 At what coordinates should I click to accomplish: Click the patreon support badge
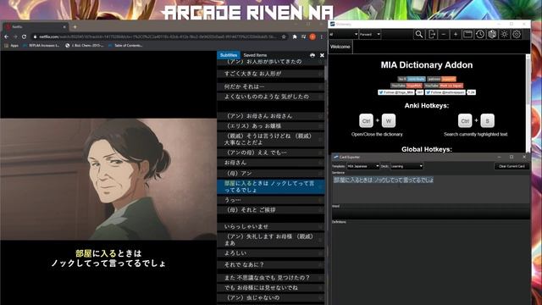pos(442,79)
